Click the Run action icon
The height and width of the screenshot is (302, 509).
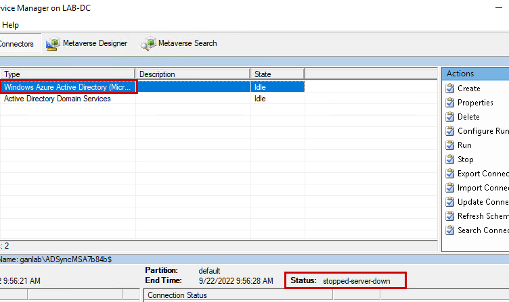pos(450,145)
